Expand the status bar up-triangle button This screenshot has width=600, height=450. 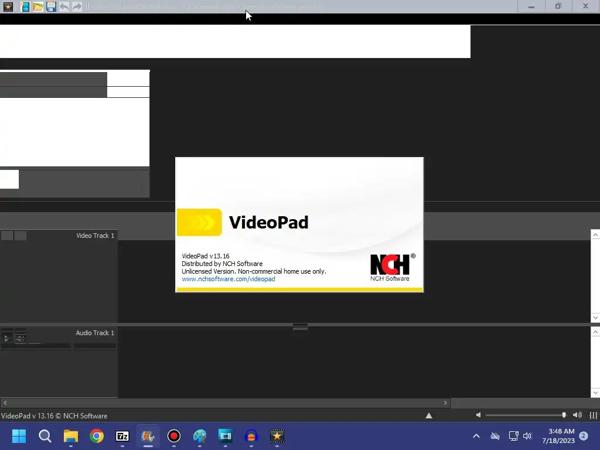pos(428,415)
